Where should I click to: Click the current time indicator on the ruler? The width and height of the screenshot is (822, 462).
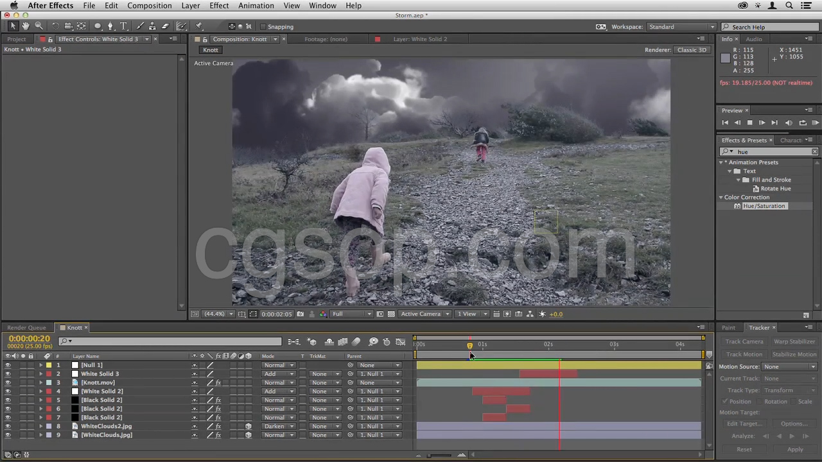click(x=469, y=345)
